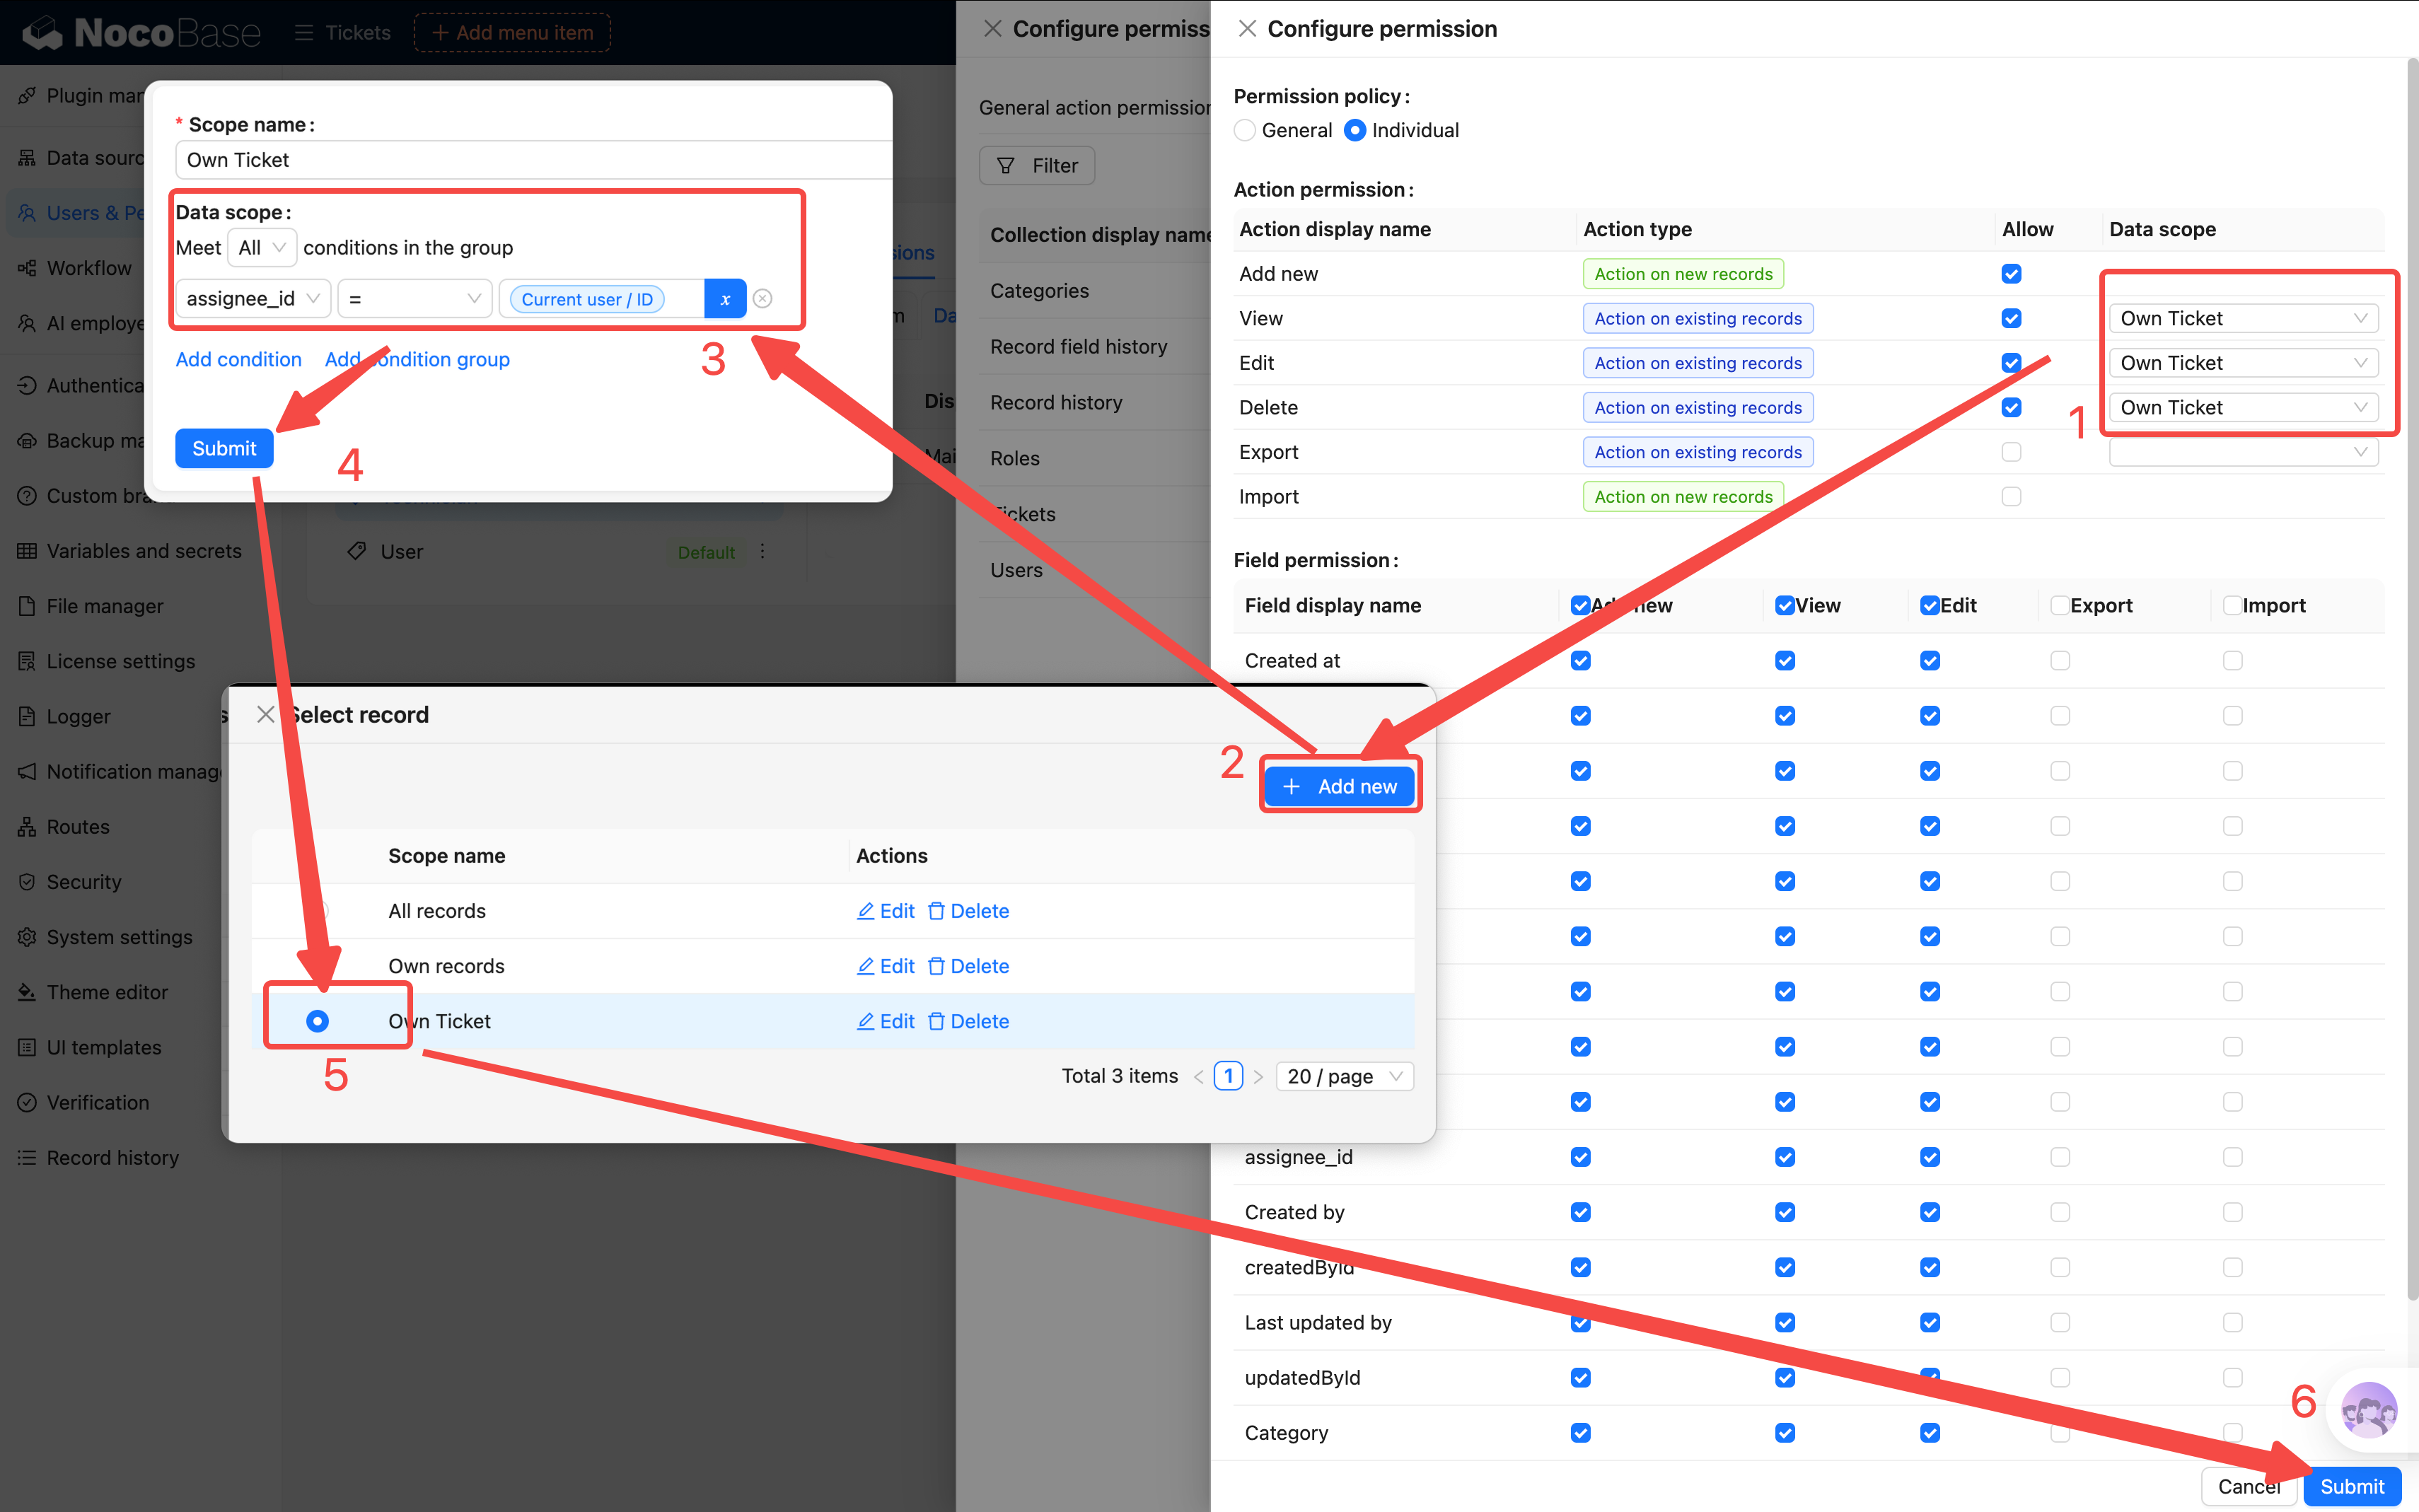
Task: Delete the All records scope
Action: click(968, 911)
